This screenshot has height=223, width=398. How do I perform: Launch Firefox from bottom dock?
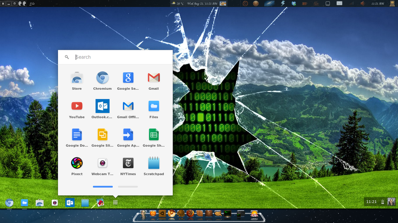click(x=190, y=214)
